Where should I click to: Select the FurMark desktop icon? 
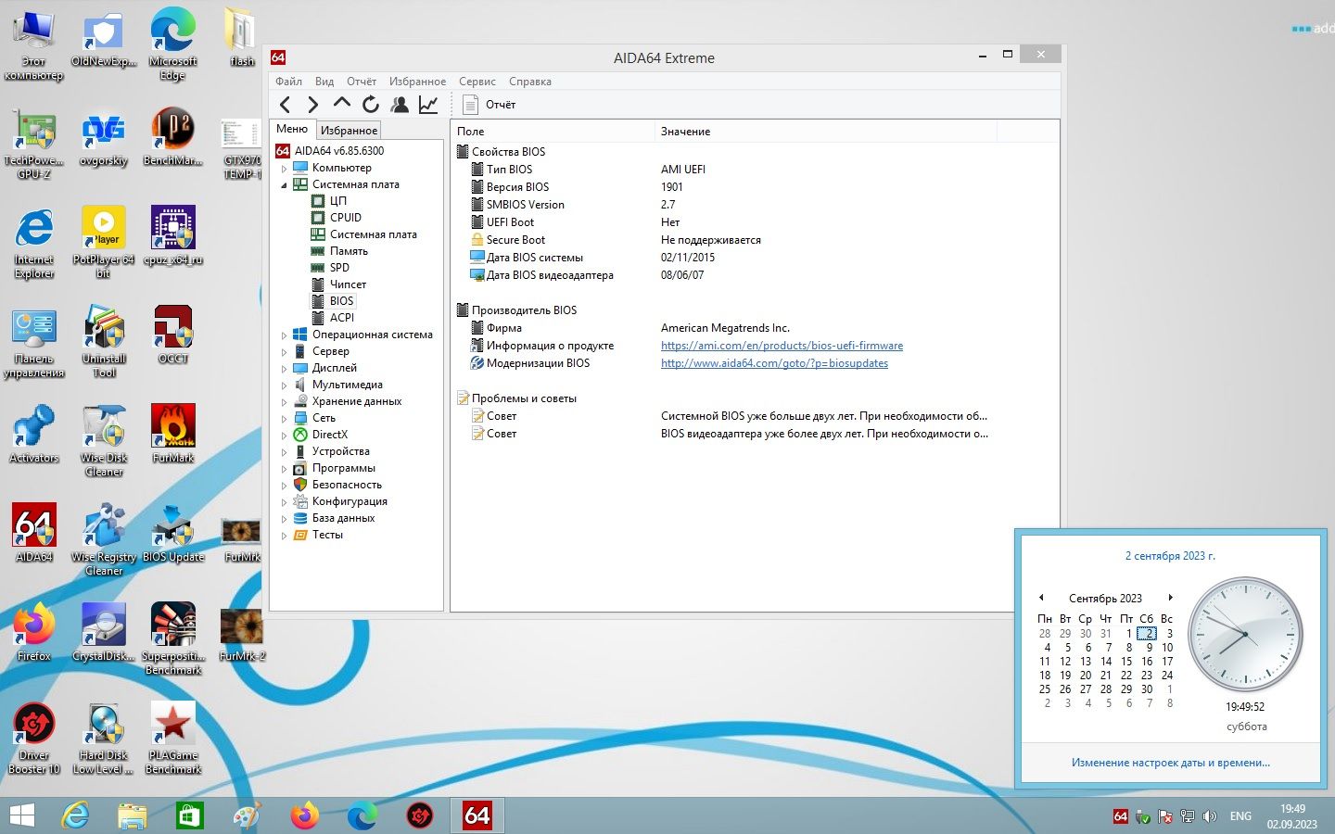pos(173,434)
